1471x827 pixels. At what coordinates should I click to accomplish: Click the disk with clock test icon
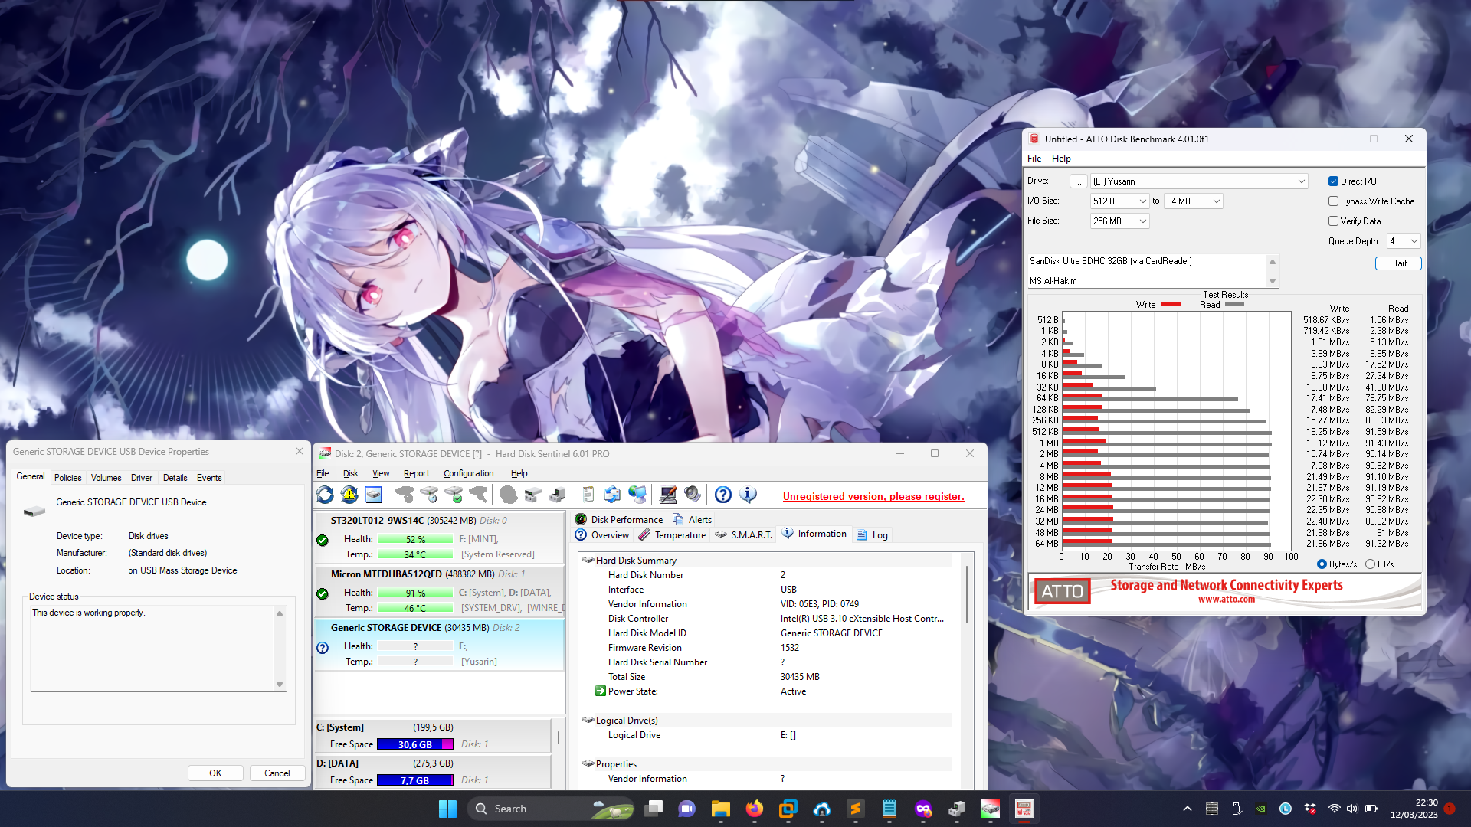[x=429, y=495]
